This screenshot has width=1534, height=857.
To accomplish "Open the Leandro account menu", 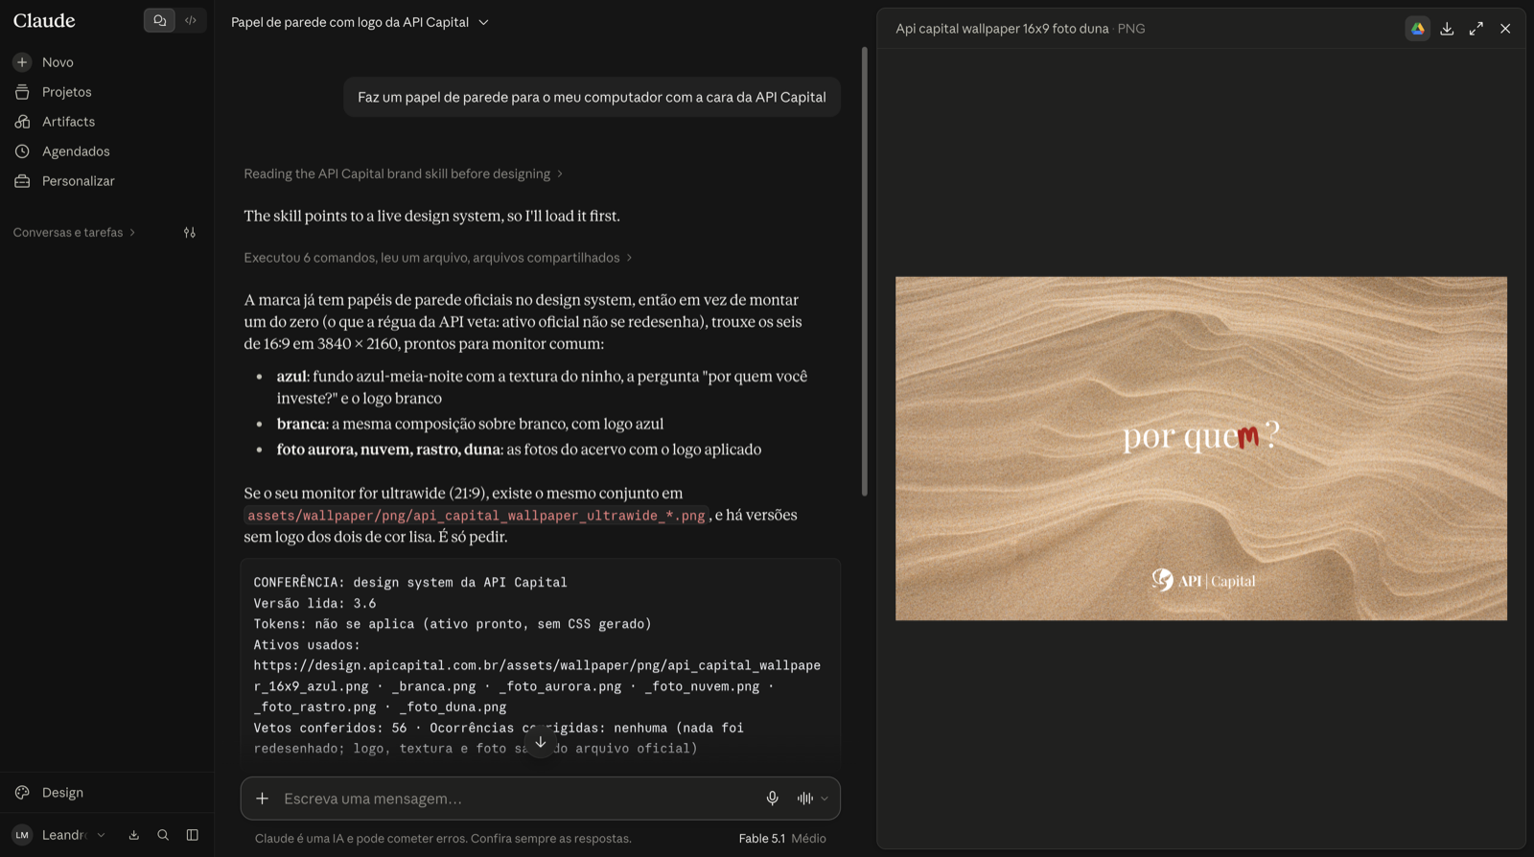I will [x=58, y=835].
